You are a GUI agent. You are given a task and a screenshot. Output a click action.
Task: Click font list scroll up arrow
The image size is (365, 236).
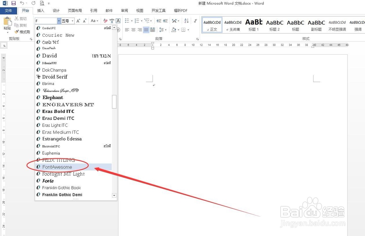tap(114, 28)
